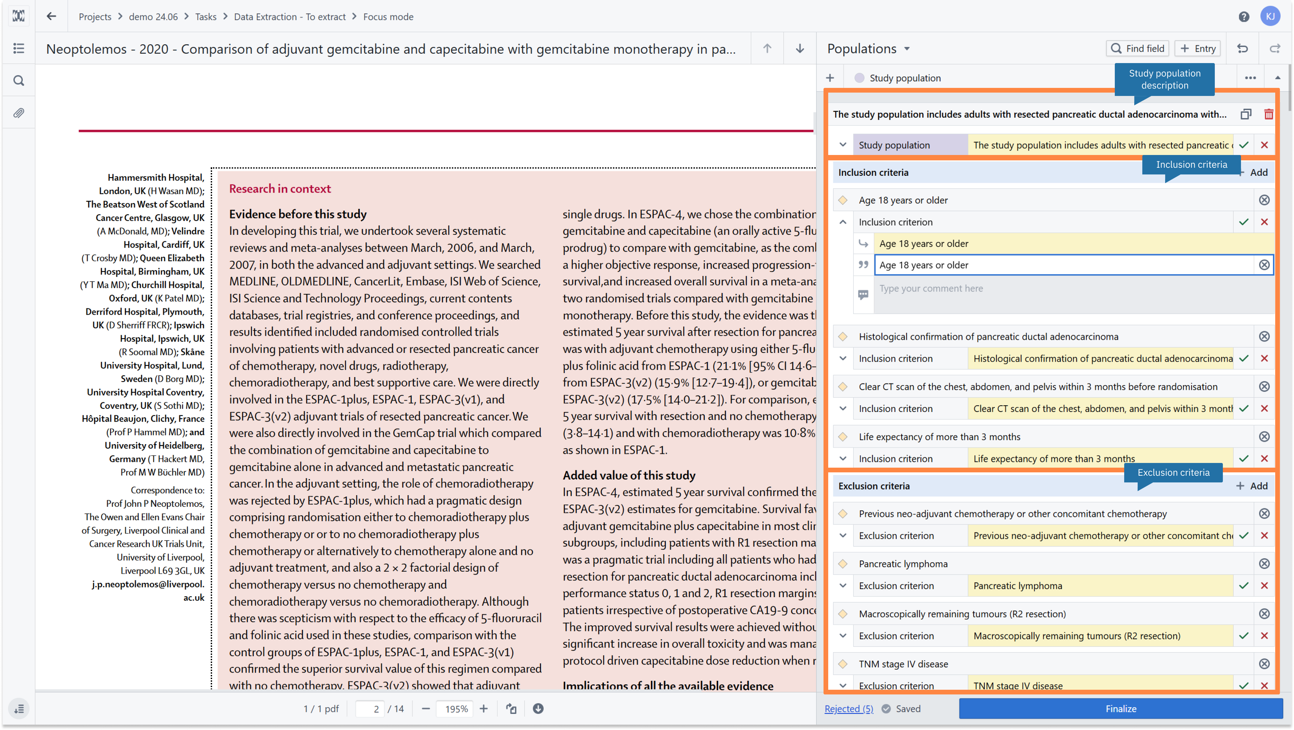Image resolution: width=1294 pixels, height=730 pixels.
Task: Open the search icon in the left sidebar
Action: click(18, 80)
